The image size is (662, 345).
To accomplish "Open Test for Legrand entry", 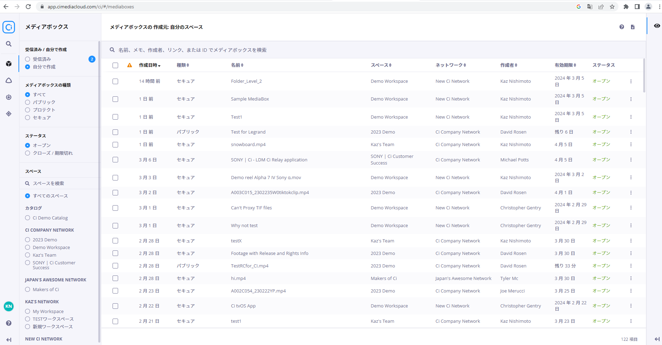I will pos(248,132).
